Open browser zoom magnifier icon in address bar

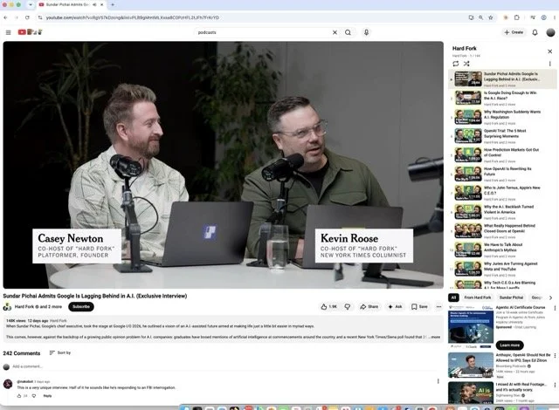pyautogui.click(x=481, y=17)
